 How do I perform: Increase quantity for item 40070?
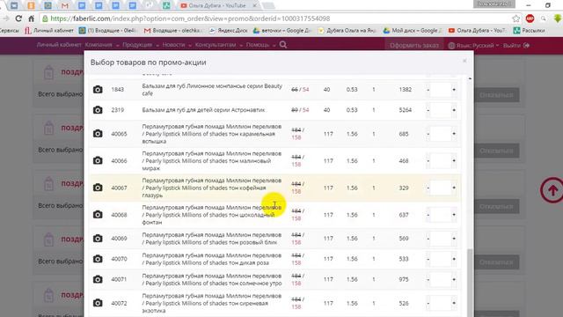tap(454, 259)
